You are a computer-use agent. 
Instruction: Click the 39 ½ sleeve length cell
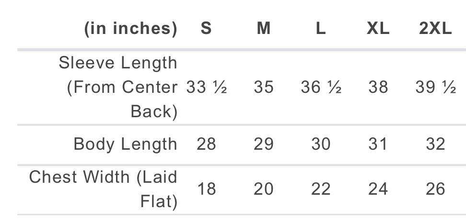pyautogui.click(x=435, y=88)
